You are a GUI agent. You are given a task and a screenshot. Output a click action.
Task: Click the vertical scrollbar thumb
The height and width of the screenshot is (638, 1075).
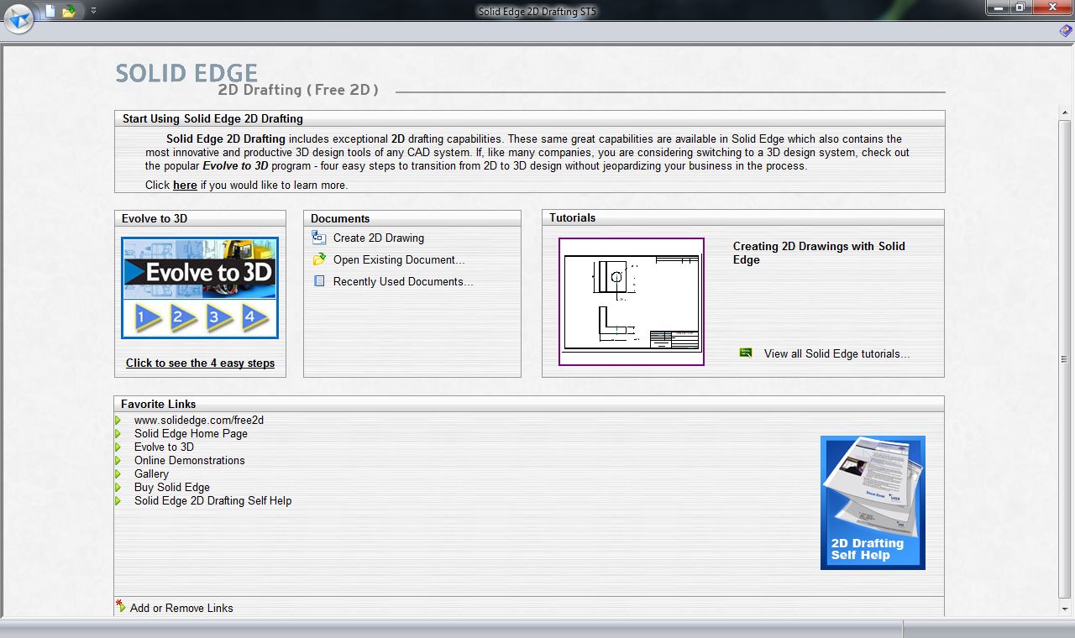click(1065, 359)
